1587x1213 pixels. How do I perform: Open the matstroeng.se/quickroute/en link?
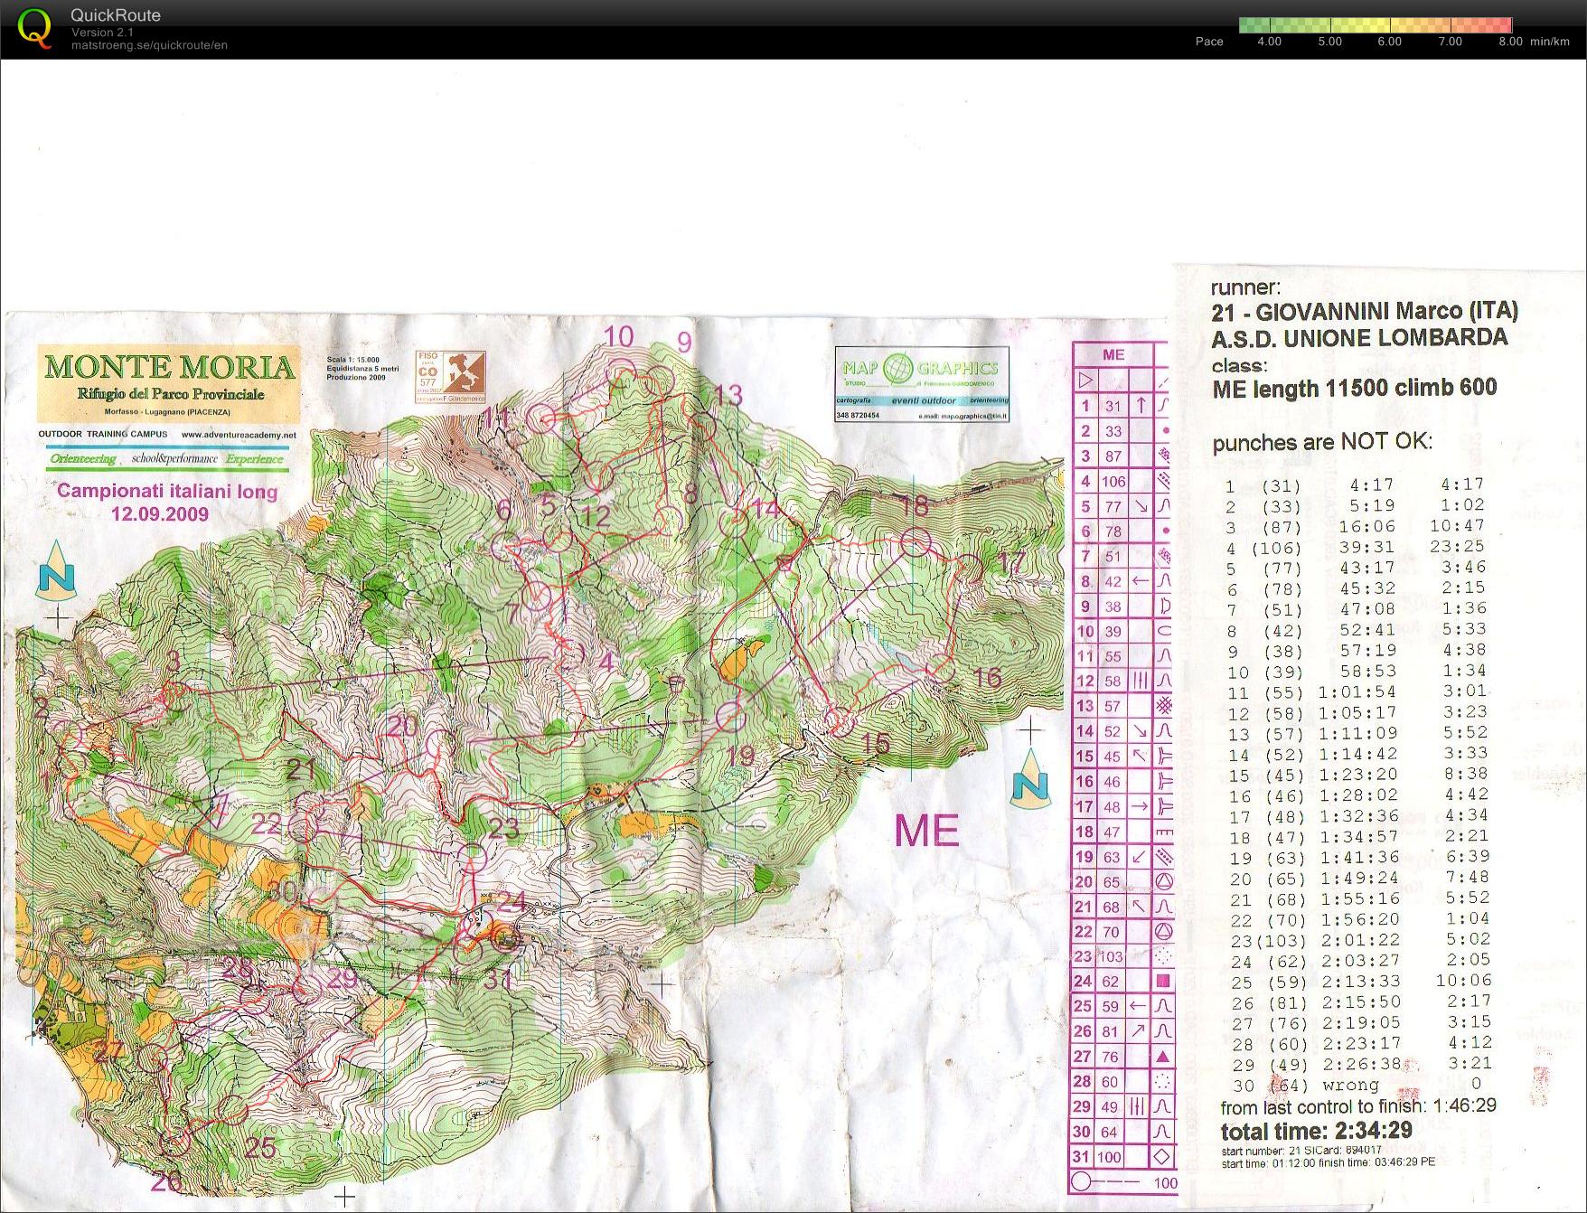149,45
